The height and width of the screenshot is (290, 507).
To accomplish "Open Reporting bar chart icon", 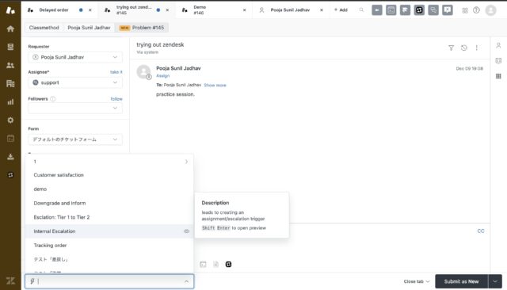I will coord(10,102).
